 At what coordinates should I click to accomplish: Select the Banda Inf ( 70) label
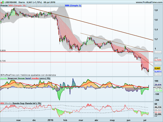pyautogui.click(x=33, y=103)
